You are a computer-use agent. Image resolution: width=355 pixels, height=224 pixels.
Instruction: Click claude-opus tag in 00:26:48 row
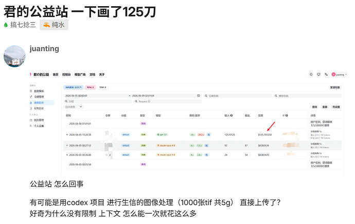click(x=166, y=155)
